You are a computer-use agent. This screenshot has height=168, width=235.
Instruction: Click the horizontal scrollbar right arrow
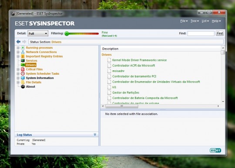pyautogui.click(x=218, y=106)
